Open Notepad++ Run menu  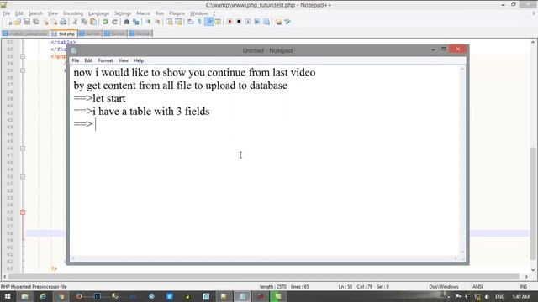coord(160,13)
